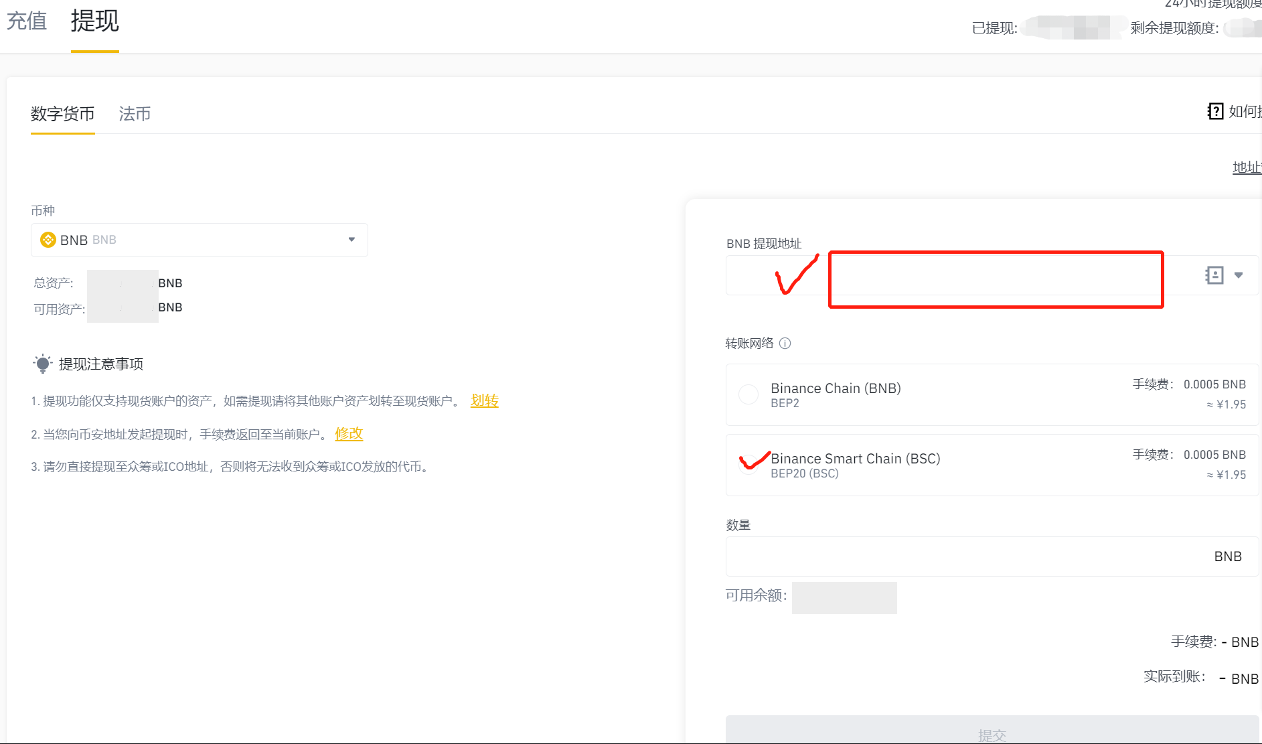Click the 可用余额 label

click(x=757, y=595)
